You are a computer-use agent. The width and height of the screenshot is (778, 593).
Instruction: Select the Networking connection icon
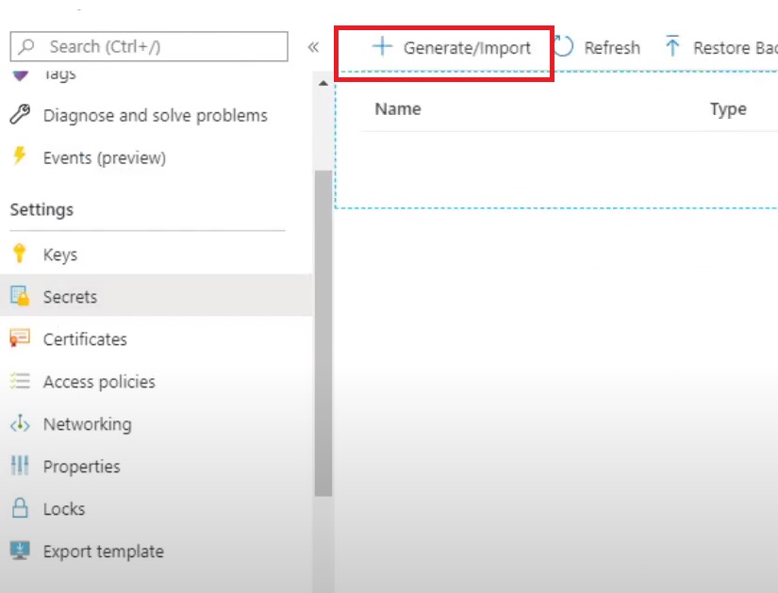[21, 423]
